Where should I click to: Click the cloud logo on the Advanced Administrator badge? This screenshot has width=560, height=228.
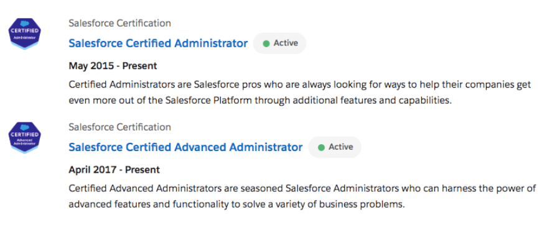pyautogui.click(x=25, y=128)
